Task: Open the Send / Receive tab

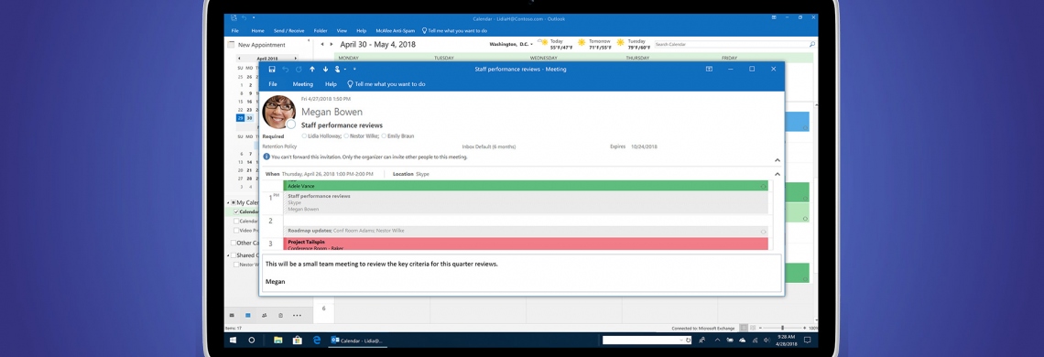Action: [289, 30]
